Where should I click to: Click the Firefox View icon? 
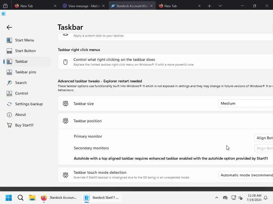pyautogui.click(x=5, y=6)
